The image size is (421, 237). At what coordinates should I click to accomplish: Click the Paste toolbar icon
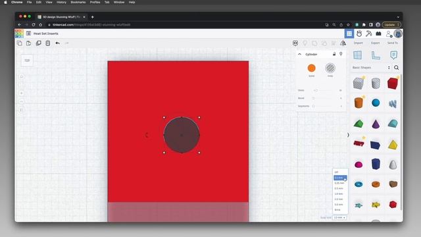click(29, 43)
